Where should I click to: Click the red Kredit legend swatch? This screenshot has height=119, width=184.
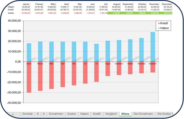coord(159,23)
